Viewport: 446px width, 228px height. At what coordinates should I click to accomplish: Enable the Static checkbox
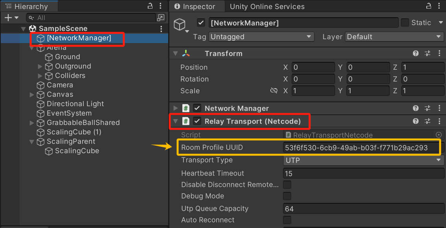click(x=405, y=23)
